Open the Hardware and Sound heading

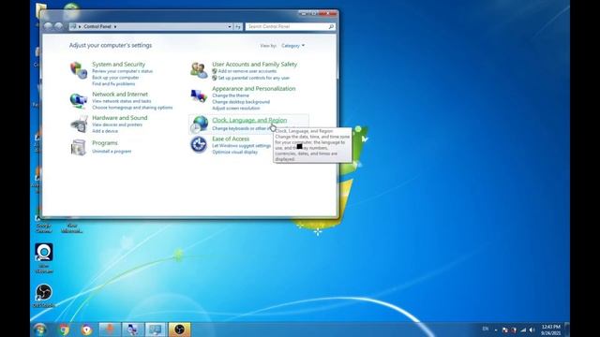119,118
